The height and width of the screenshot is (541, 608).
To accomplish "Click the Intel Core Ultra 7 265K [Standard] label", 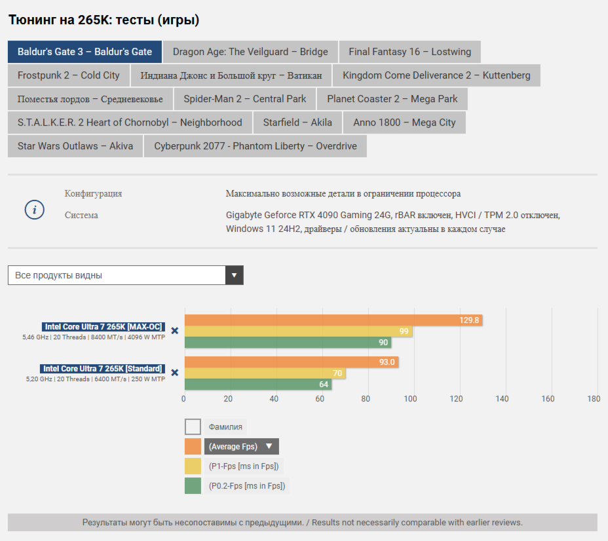I will click(102, 369).
